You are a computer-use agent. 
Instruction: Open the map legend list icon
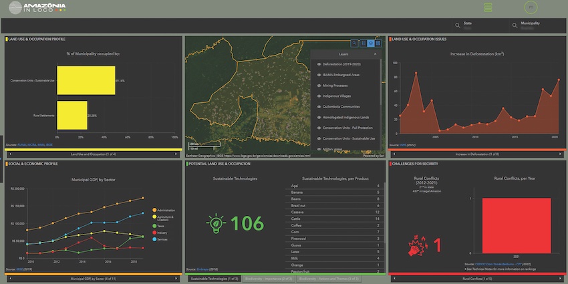(x=363, y=42)
